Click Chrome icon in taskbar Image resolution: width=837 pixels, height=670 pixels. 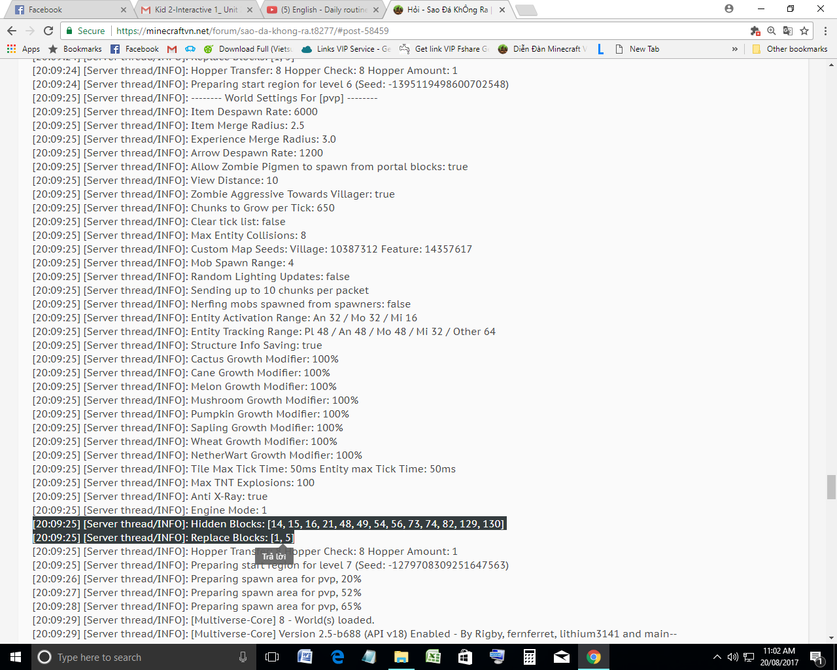594,657
